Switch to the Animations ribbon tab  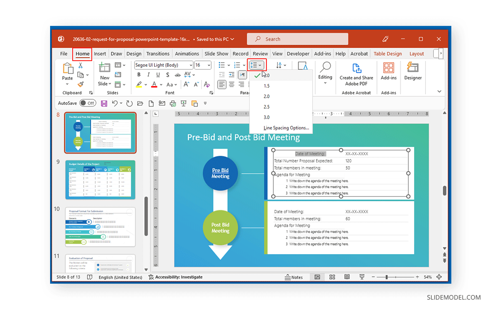point(187,53)
